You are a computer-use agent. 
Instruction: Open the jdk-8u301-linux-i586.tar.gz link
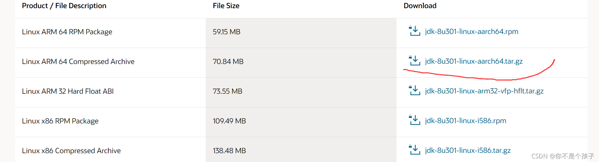(468, 151)
